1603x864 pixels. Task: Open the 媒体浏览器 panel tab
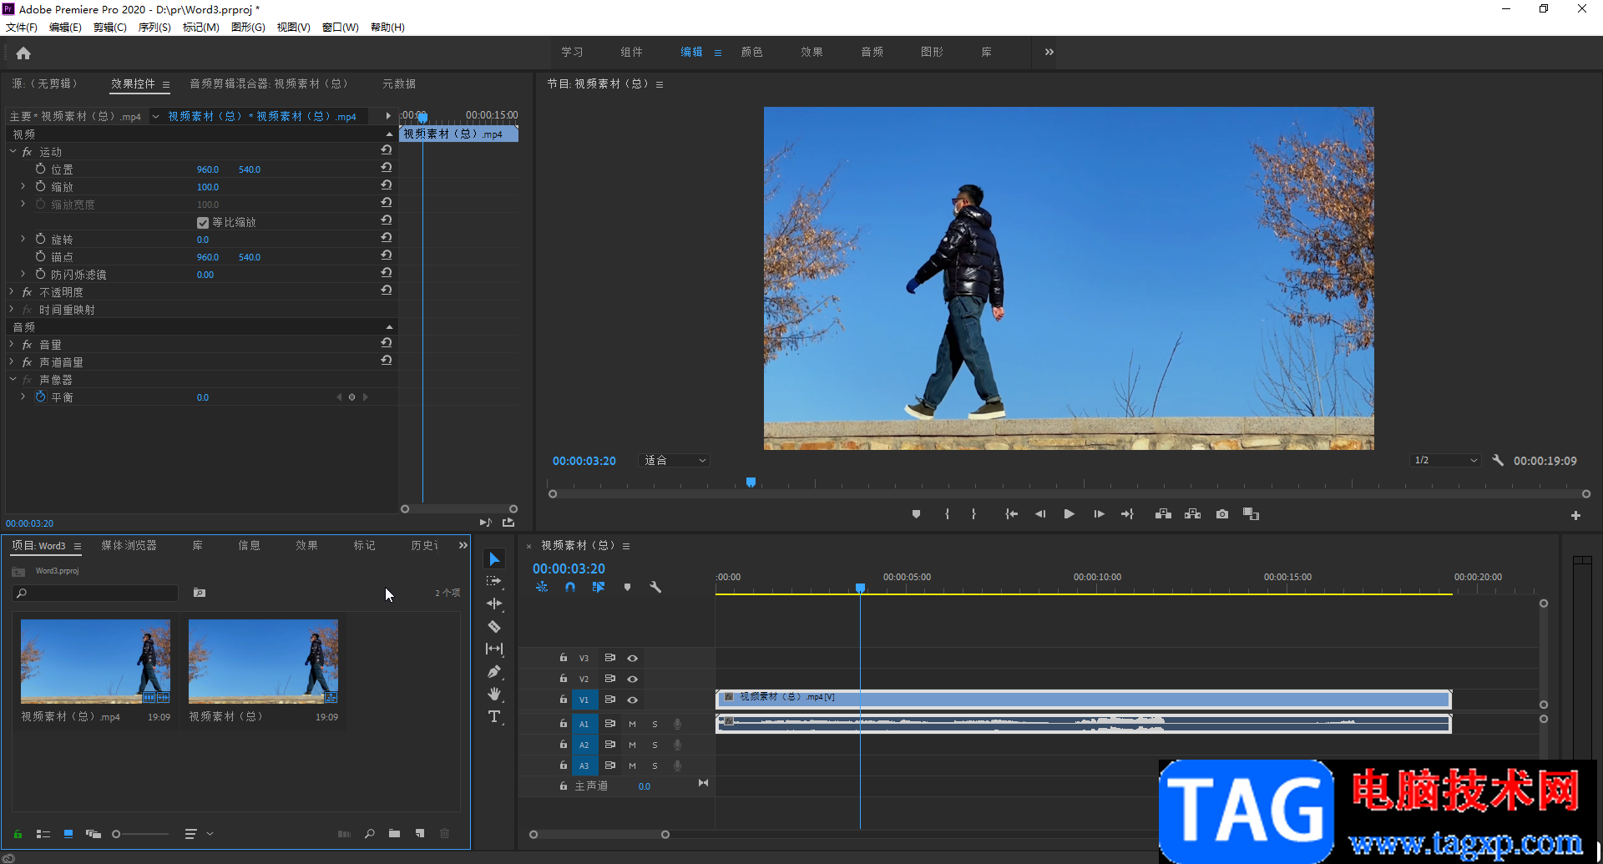point(129,545)
